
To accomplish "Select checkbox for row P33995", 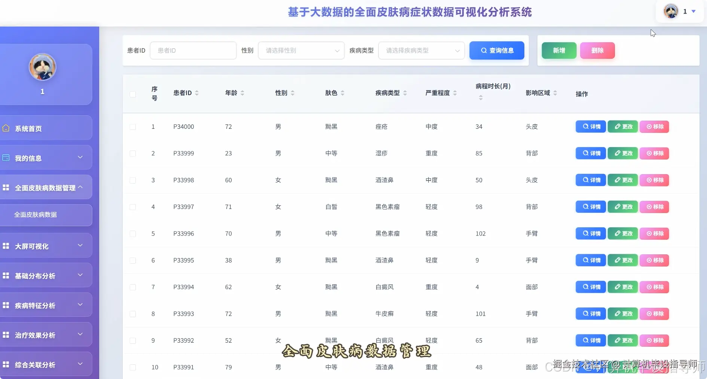I will point(132,261).
